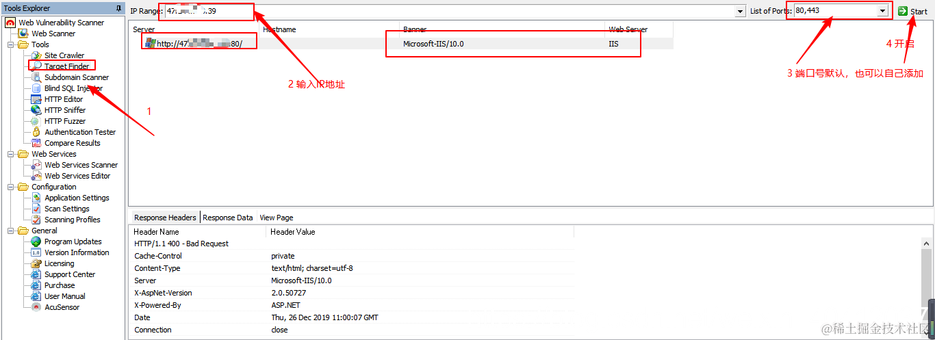935x340 pixels.
Task: Click into the IP Range input field
Action: click(450, 12)
